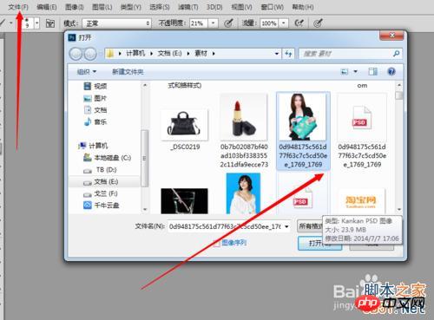Viewport: 434px width, 320px height.
Task: Select 音乐 in the navigation pane
Action: [95, 122]
